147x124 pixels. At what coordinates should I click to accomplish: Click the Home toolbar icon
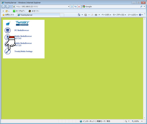pos(79,15)
